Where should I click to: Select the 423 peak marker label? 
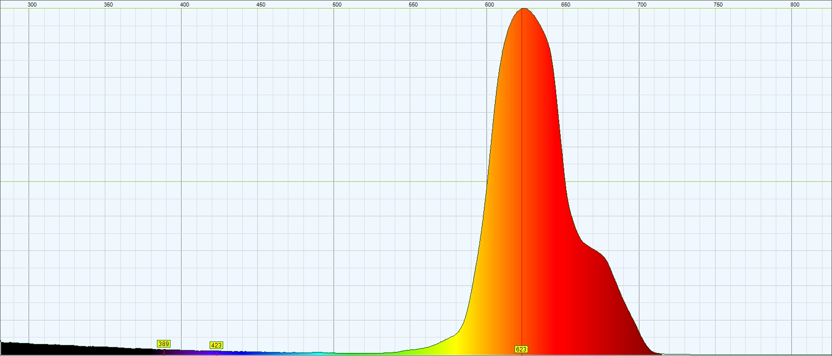tap(216, 345)
